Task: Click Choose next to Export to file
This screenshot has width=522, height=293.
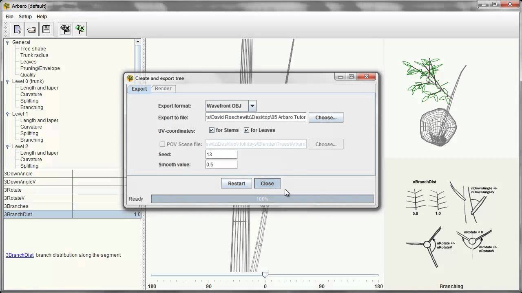Action: click(326, 118)
